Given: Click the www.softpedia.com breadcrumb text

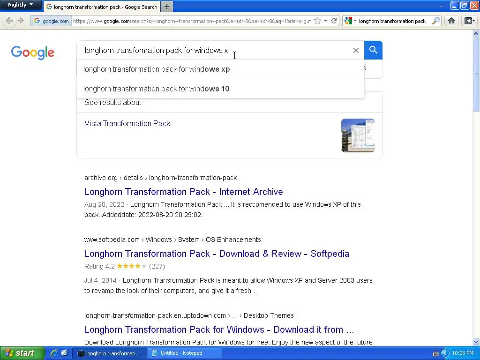Looking at the screenshot, I should 172,240.
